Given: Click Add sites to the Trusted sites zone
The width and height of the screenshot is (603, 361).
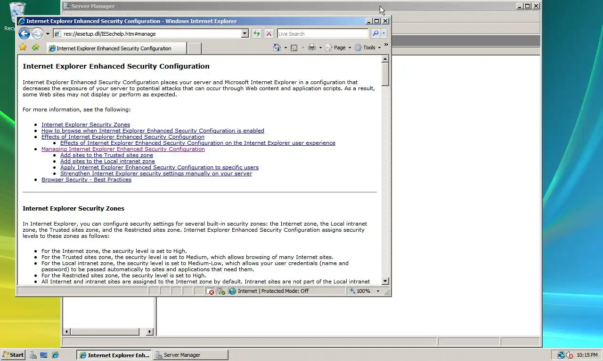Looking at the screenshot, I should click(106, 155).
